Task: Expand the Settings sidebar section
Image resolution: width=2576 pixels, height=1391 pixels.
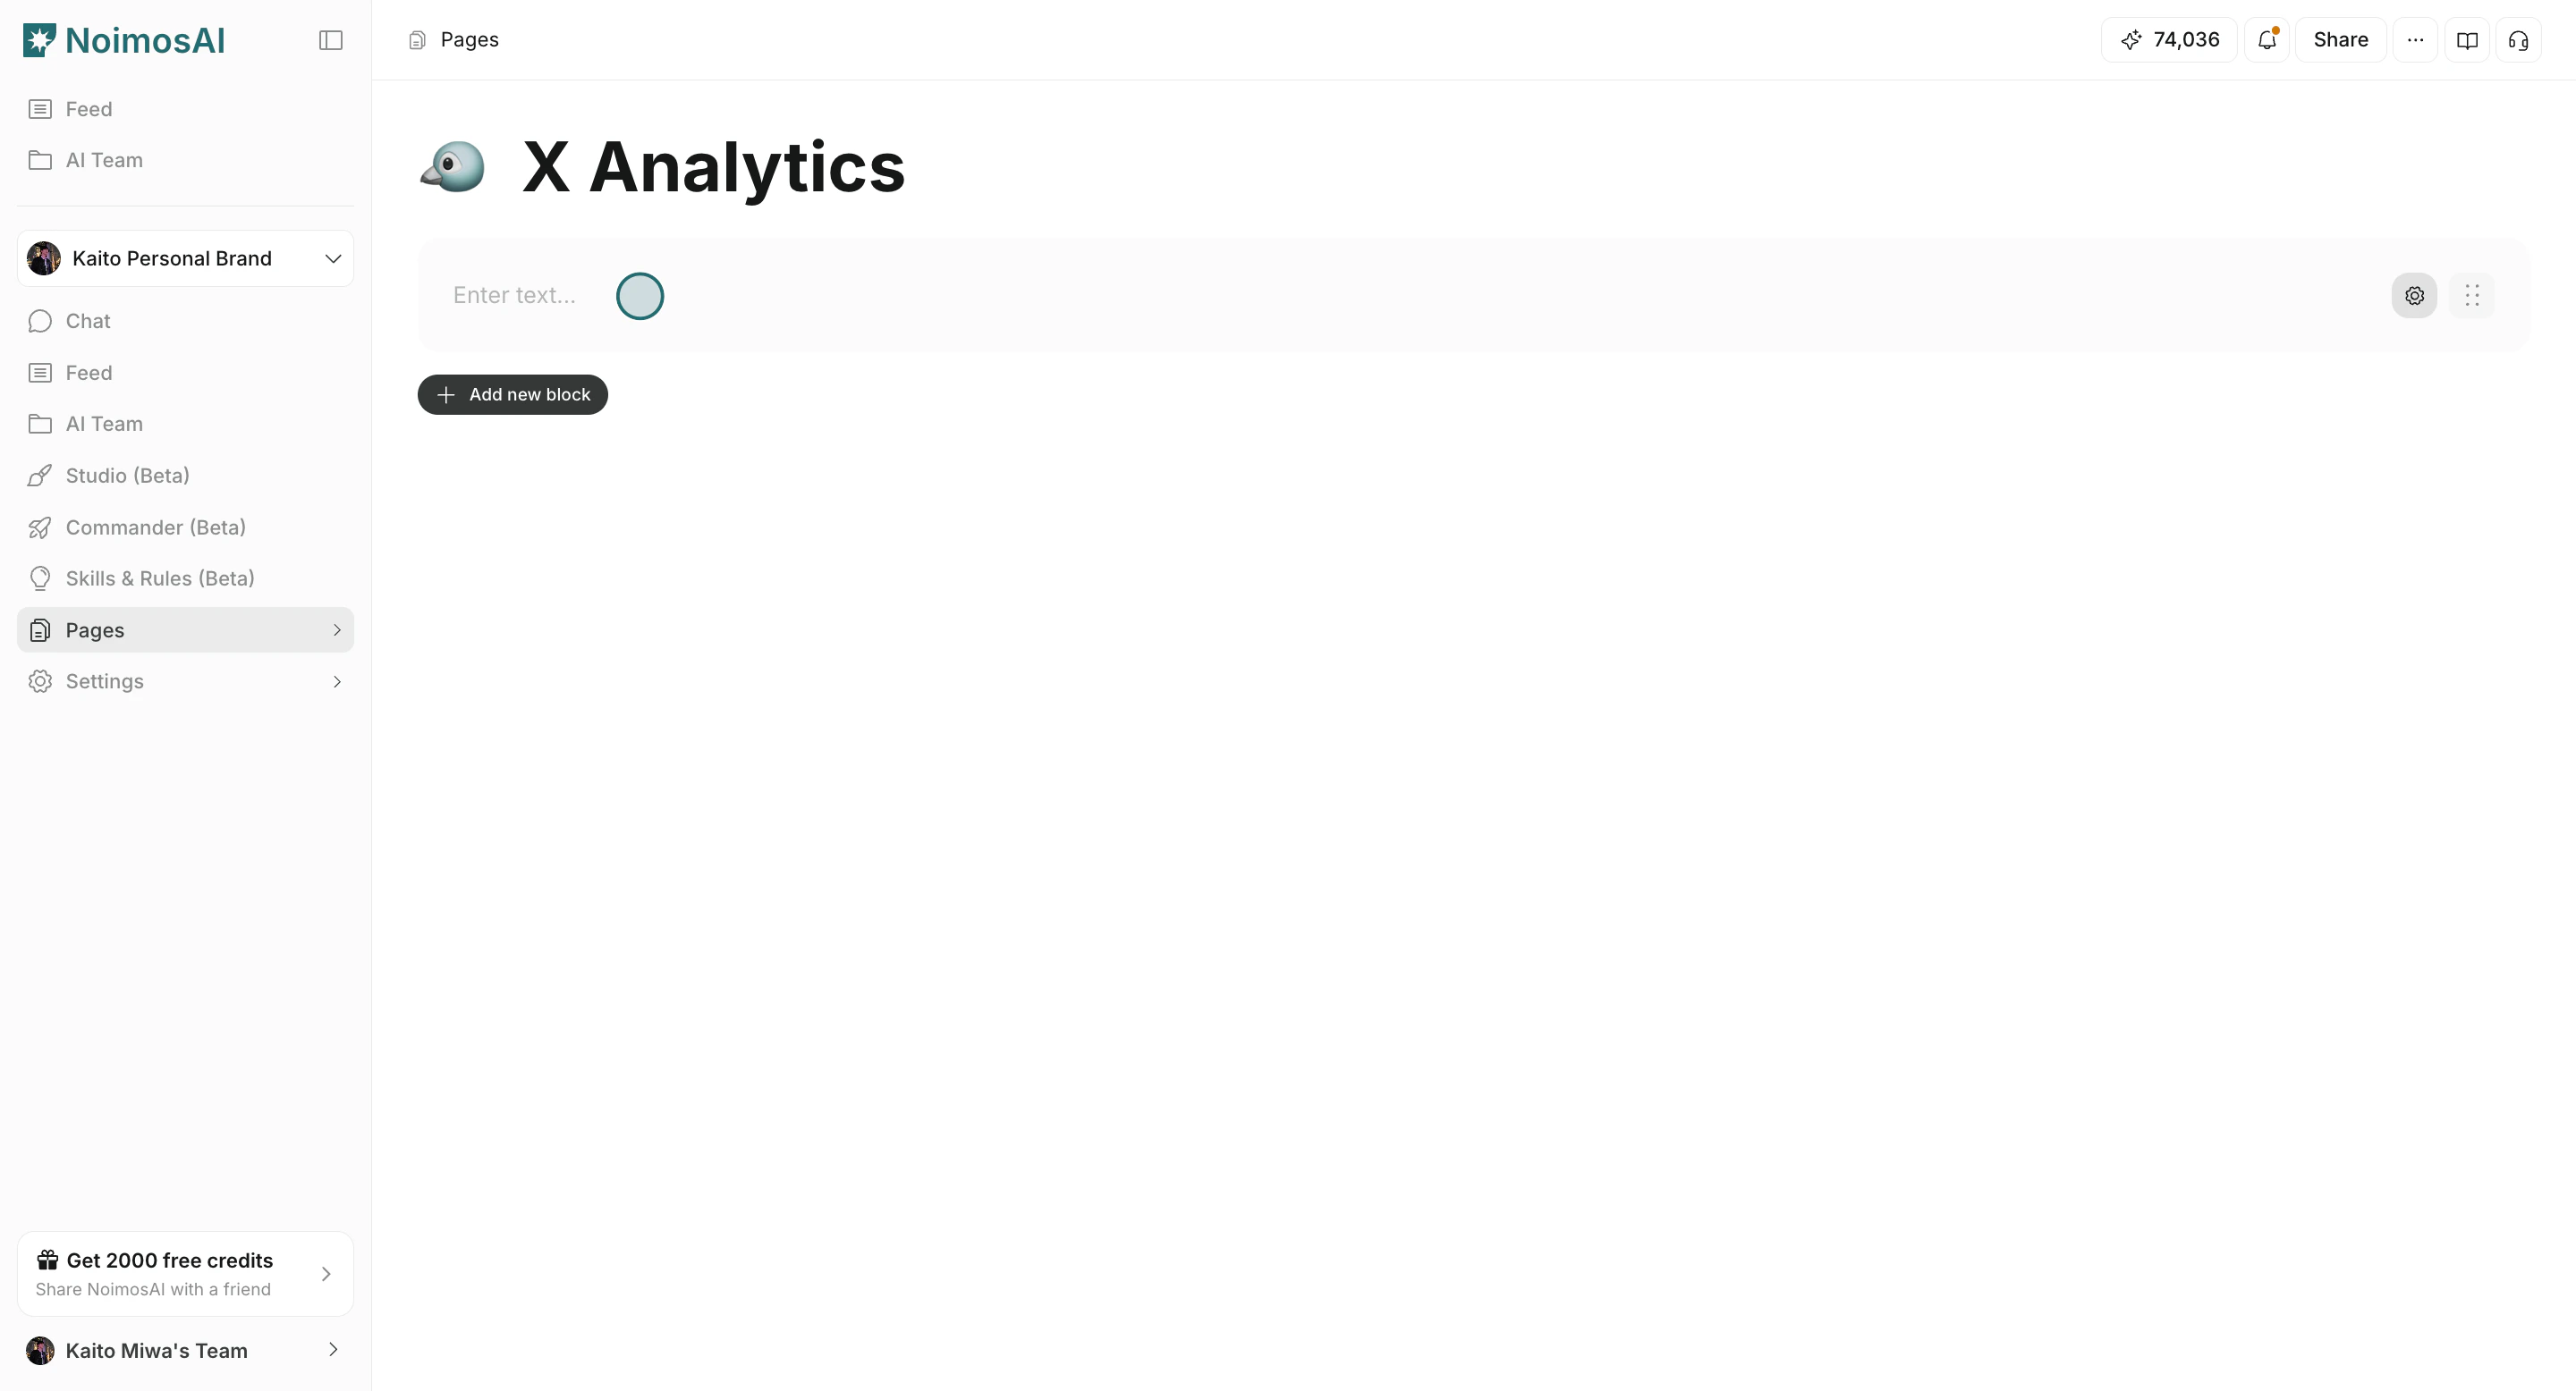Action: pos(184,680)
